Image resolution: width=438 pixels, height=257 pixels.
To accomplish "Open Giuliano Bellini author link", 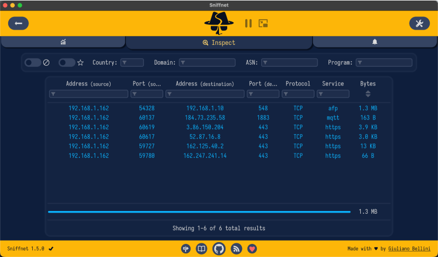I will [x=409, y=249].
